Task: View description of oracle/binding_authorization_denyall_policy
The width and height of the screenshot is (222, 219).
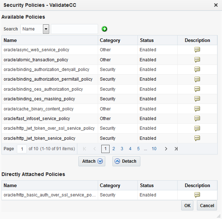Action: (197, 70)
